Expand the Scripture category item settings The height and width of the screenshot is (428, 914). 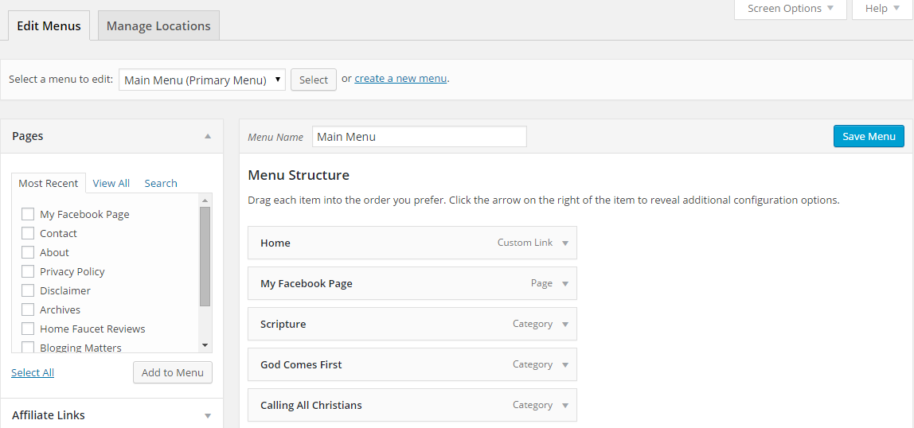pyautogui.click(x=565, y=325)
